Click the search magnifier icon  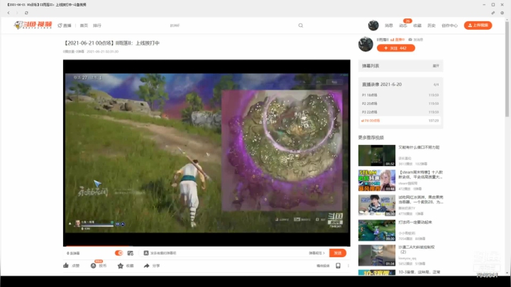300,26
